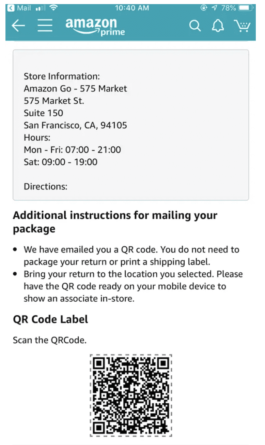Tap the Amazon Go - 575 Market store name
This screenshot has width=265, height=445.
click(x=75, y=88)
